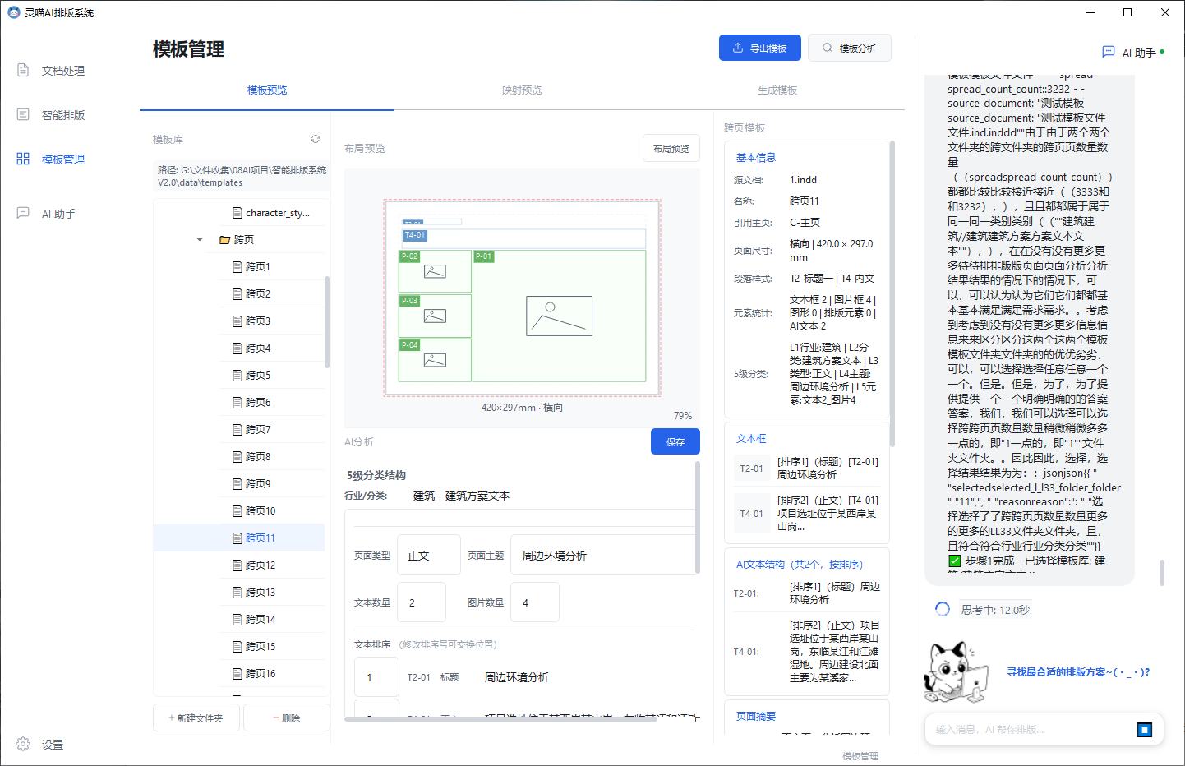Click the character_sty... file icon
The height and width of the screenshot is (766, 1185).
237,213
